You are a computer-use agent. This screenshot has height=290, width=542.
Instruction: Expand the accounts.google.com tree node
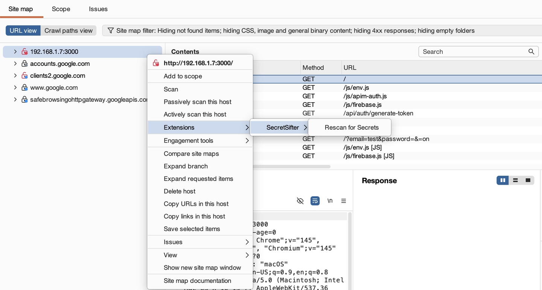pos(15,64)
